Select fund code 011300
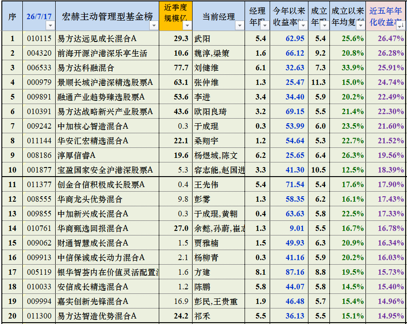Screen dimensions: 407x324 click(x=39, y=316)
